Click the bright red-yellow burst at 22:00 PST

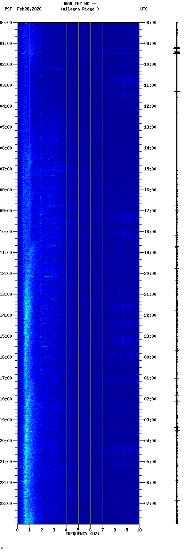tap(25, 481)
